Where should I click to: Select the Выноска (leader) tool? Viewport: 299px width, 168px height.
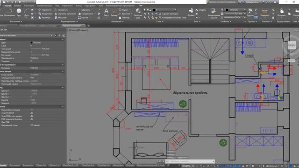coord(124,14)
